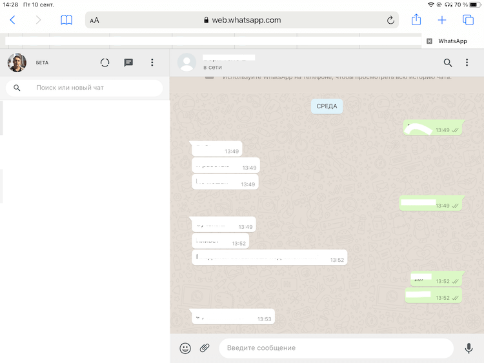Go back in Safari

click(12, 20)
